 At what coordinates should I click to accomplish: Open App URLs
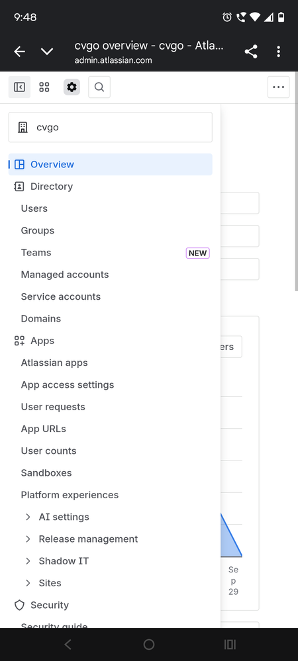[x=110, y=429]
